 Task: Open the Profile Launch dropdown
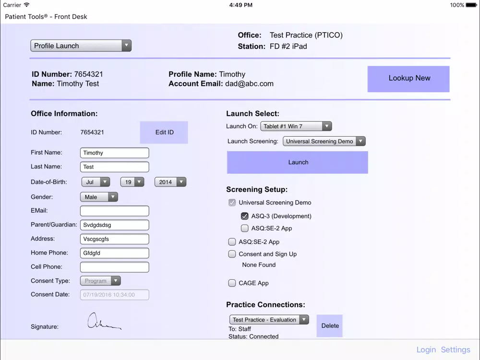click(81, 46)
